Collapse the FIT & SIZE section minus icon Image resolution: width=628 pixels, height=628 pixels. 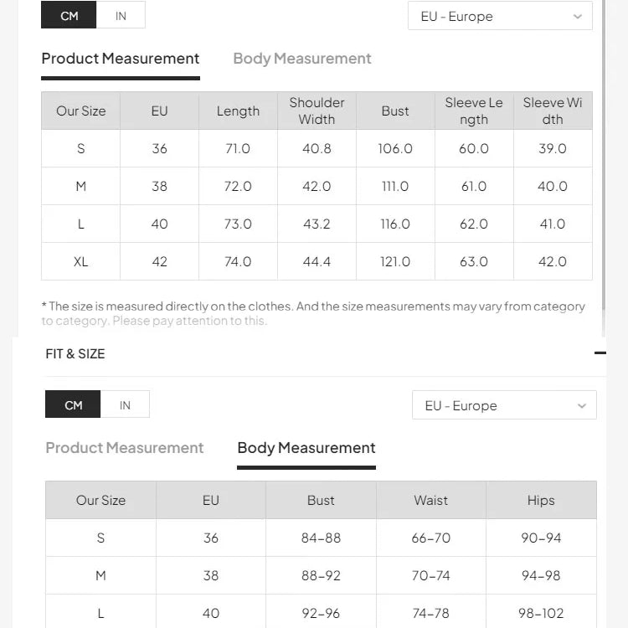coord(600,353)
